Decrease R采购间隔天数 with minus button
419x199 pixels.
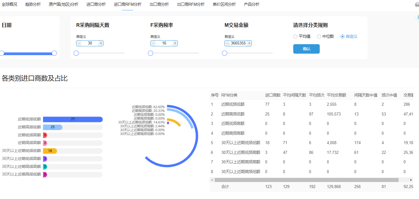coord(79,43)
